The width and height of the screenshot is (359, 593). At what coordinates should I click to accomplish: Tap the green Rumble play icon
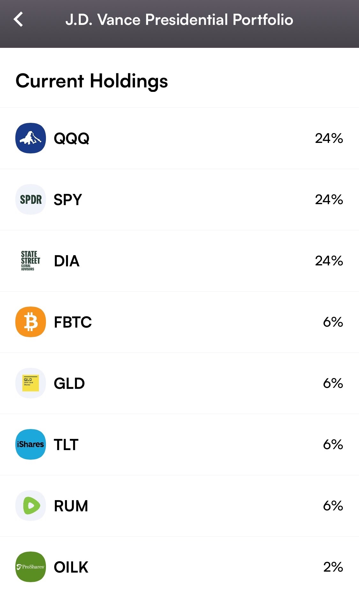coord(31,506)
